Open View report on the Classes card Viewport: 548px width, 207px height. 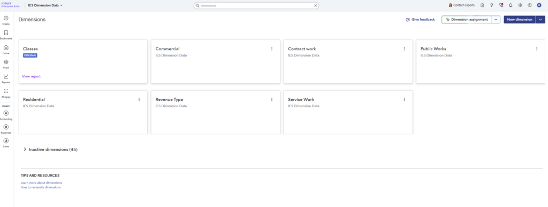click(32, 76)
